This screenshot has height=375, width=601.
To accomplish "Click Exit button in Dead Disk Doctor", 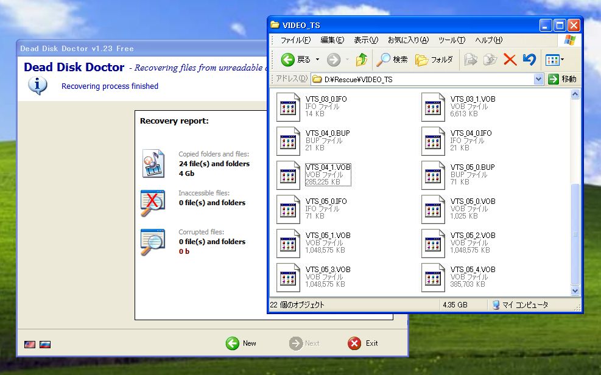I will click(x=362, y=343).
